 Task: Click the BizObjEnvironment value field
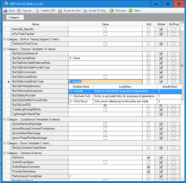[105, 72]
